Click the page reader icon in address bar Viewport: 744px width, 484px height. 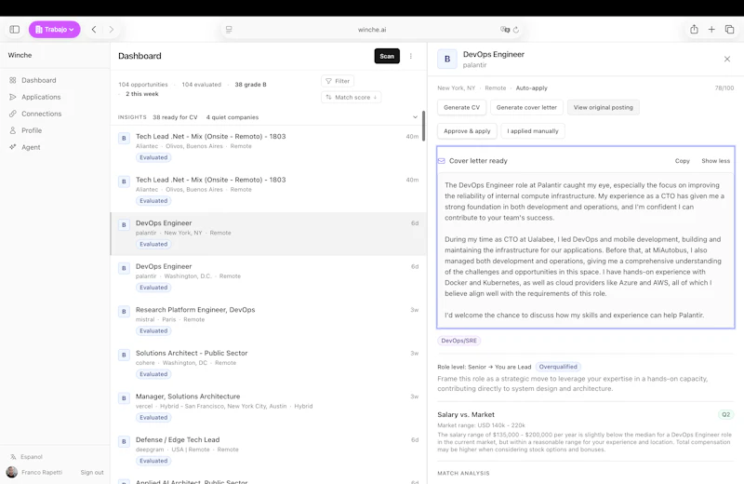tap(229, 30)
